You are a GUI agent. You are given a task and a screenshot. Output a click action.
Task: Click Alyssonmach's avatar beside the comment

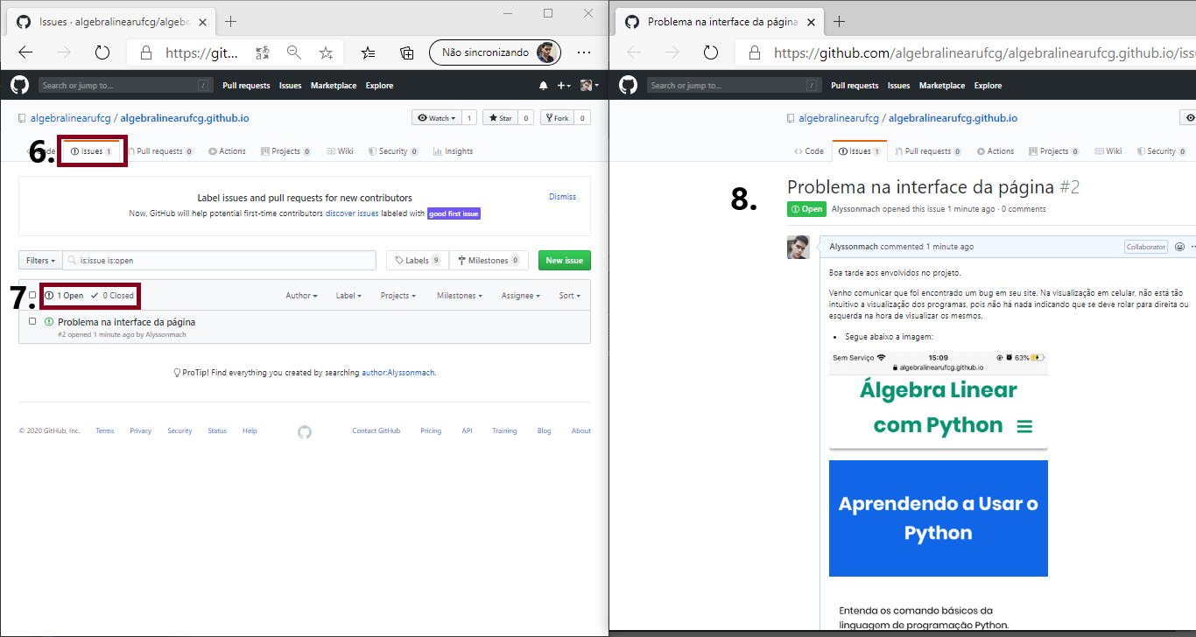[x=798, y=247]
